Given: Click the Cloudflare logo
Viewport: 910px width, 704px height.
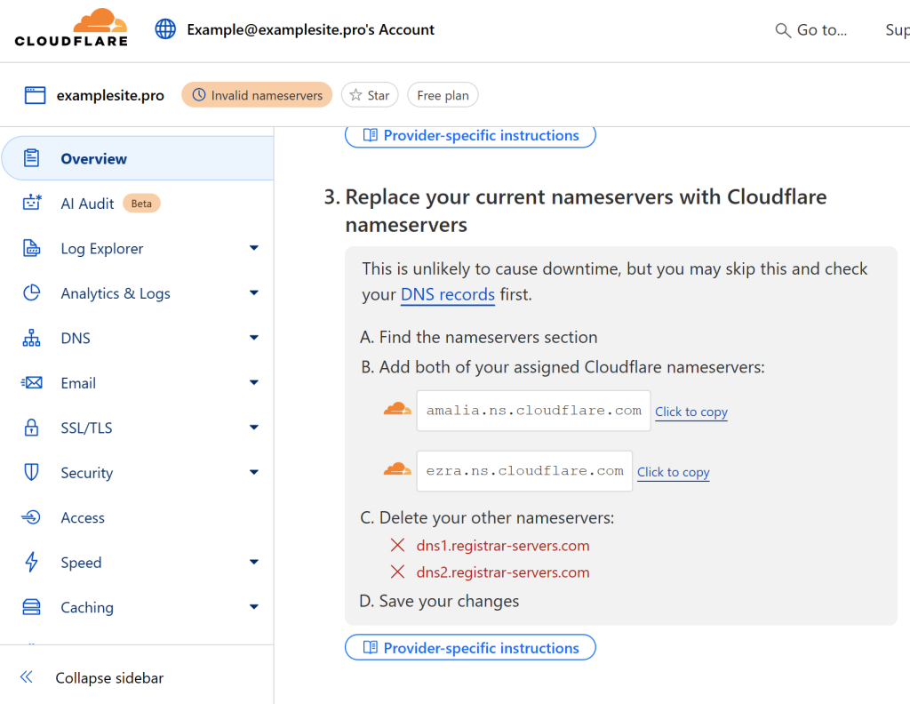Looking at the screenshot, I should point(71,28).
